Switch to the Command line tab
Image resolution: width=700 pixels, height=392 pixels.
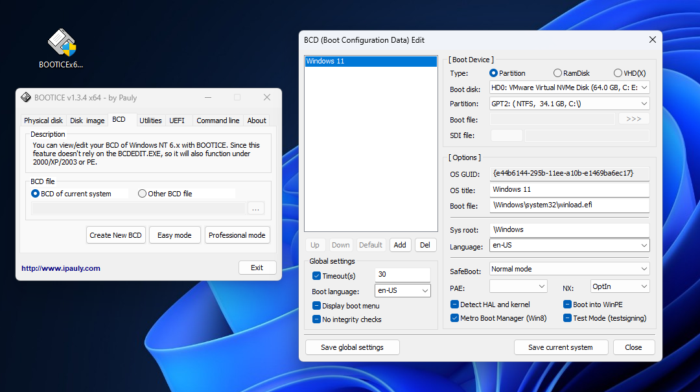pyautogui.click(x=218, y=121)
